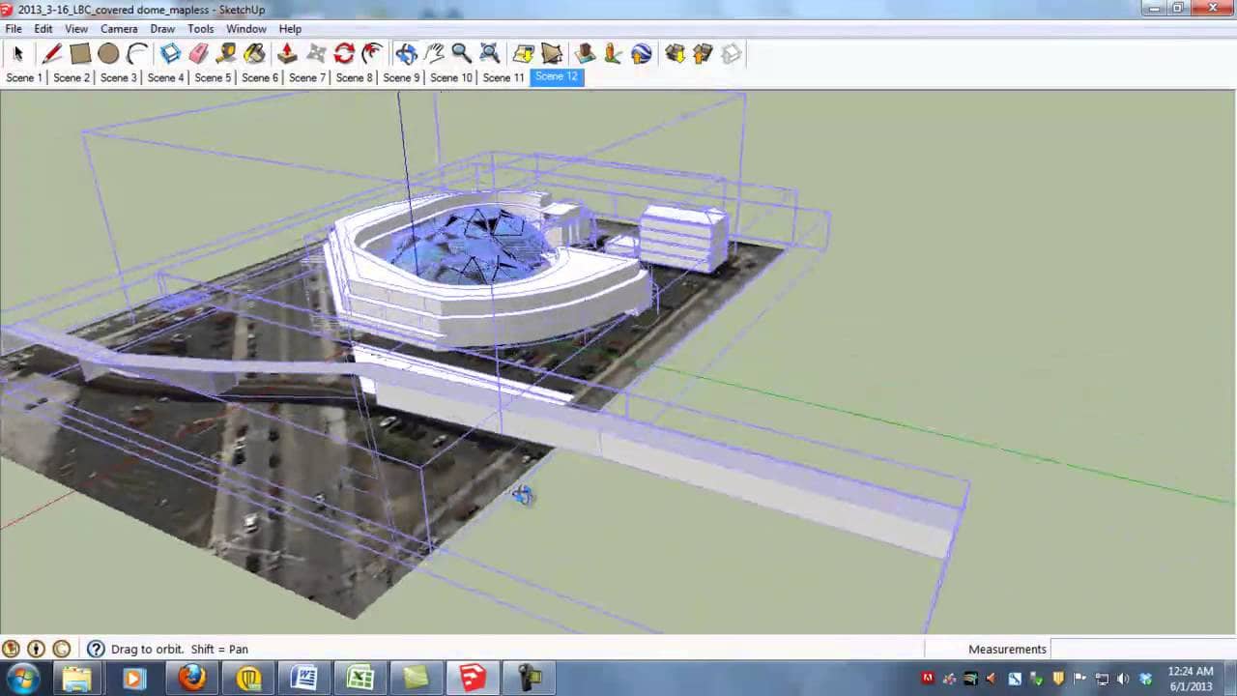Choose the Eraser tool
Screen dimensions: 1237x696
[199, 54]
